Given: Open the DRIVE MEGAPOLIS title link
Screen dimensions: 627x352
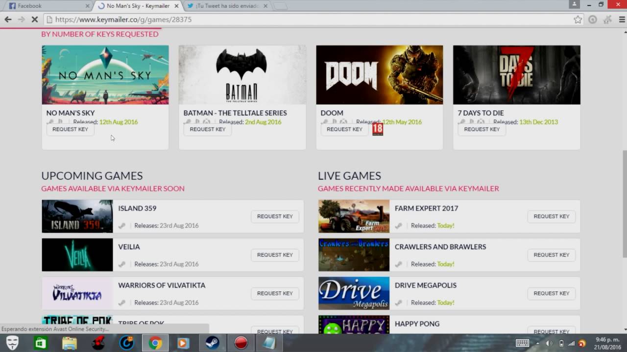Looking at the screenshot, I should pos(426,286).
